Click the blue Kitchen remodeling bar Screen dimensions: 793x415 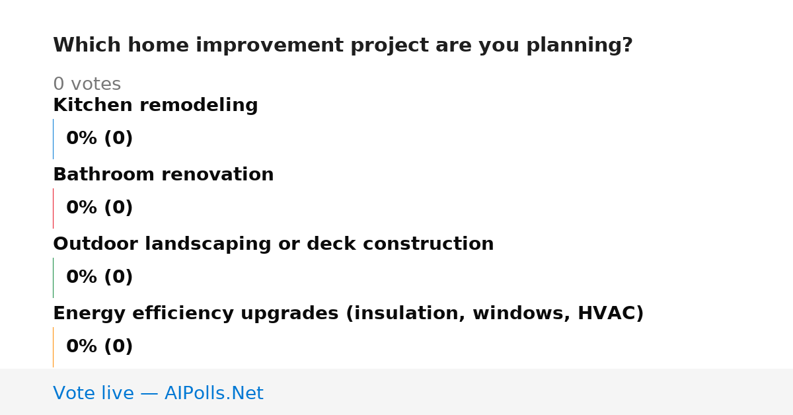[x=53, y=139]
